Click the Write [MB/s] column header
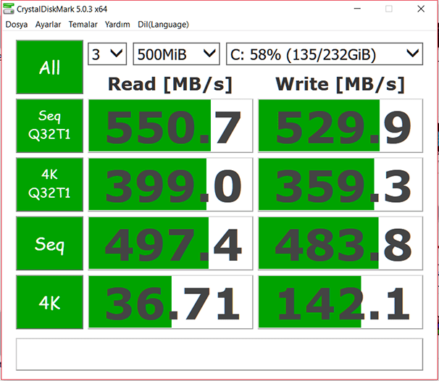This screenshot has width=439, height=381. pos(340,84)
